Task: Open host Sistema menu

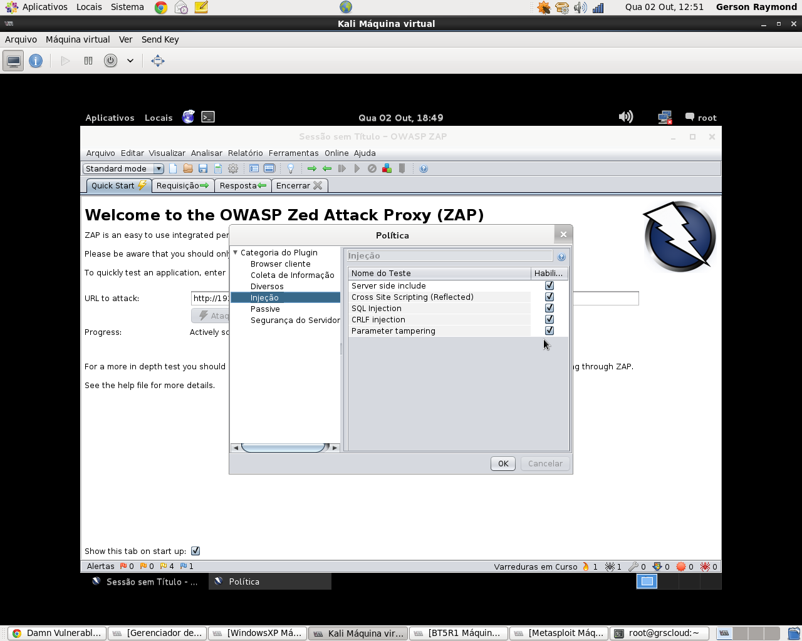Action: click(127, 7)
